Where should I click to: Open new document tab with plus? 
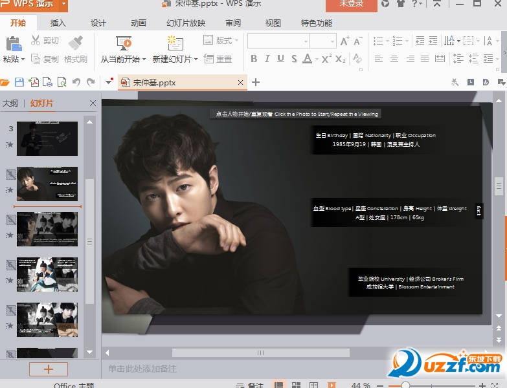tap(256, 82)
